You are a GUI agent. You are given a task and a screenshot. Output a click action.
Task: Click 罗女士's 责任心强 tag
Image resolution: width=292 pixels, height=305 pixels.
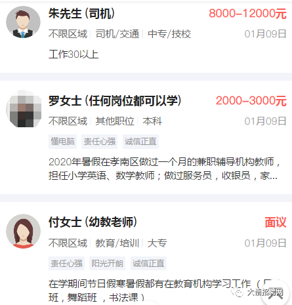click(x=100, y=142)
